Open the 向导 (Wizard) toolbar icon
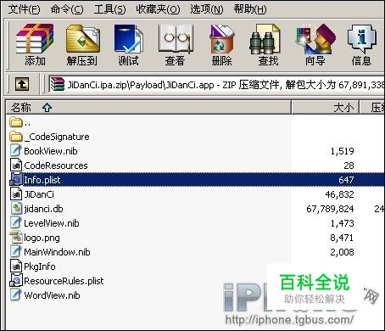The width and height of the screenshot is (385, 331). pyautogui.click(x=315, y=39)
